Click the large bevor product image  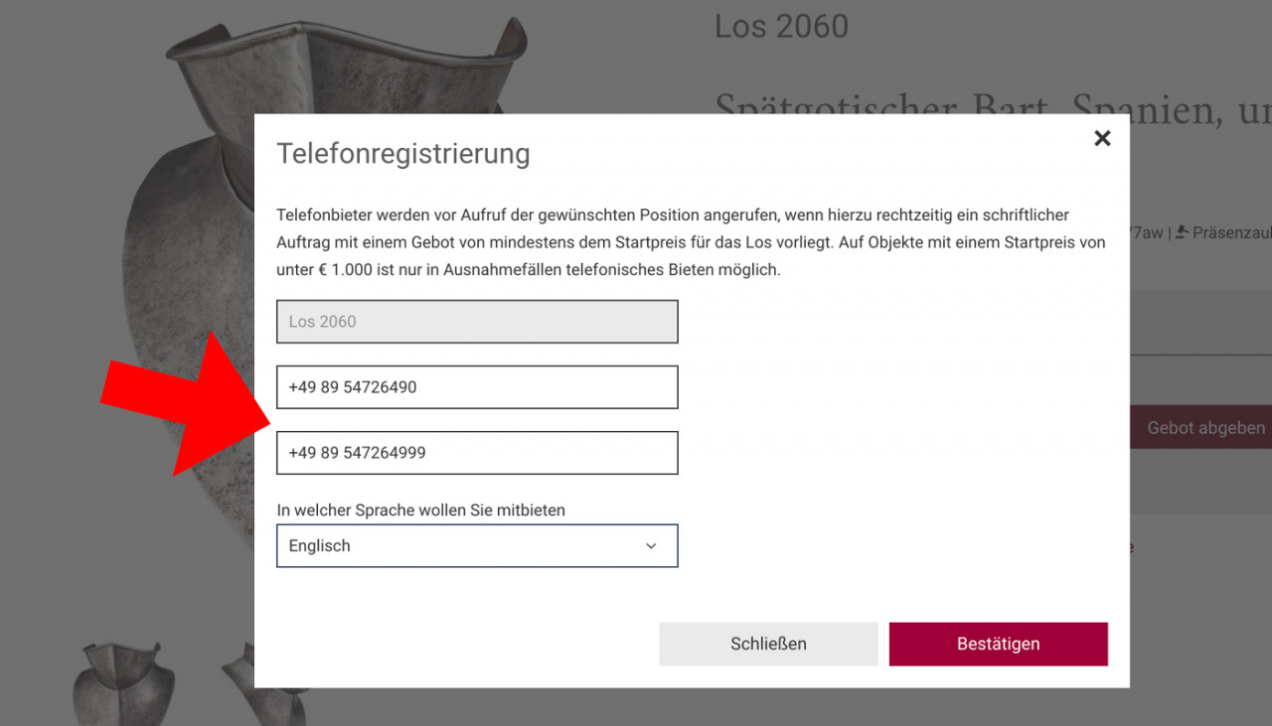tap(189, 248)
